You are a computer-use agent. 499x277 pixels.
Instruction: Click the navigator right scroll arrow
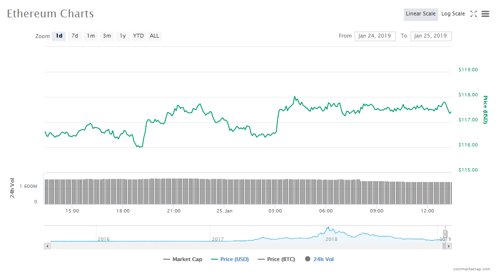448,246
